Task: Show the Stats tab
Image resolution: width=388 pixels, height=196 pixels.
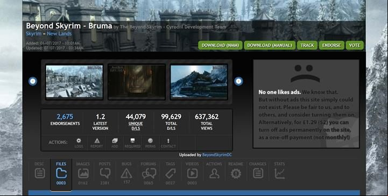Action: point(280,171)
